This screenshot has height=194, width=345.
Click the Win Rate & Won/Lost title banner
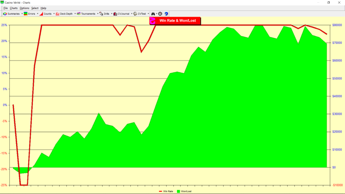coord(175,21)
